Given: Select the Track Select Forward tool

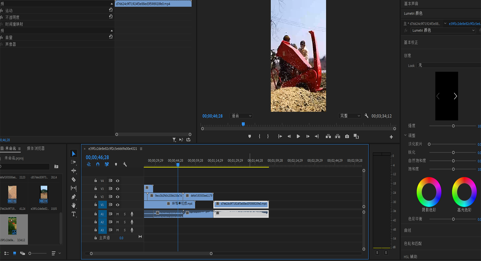Looking at the screenshot, I should [73, 162].
